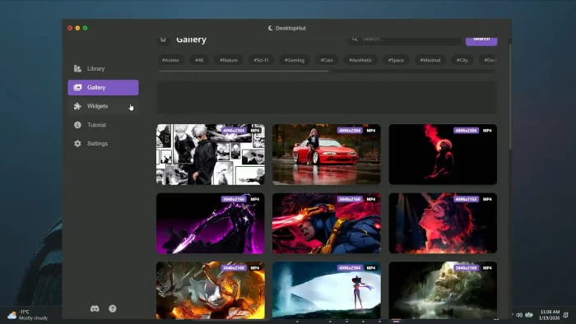Click inside the Search input field
This screenshot has width=576, height=324.
tap(405, 40)
